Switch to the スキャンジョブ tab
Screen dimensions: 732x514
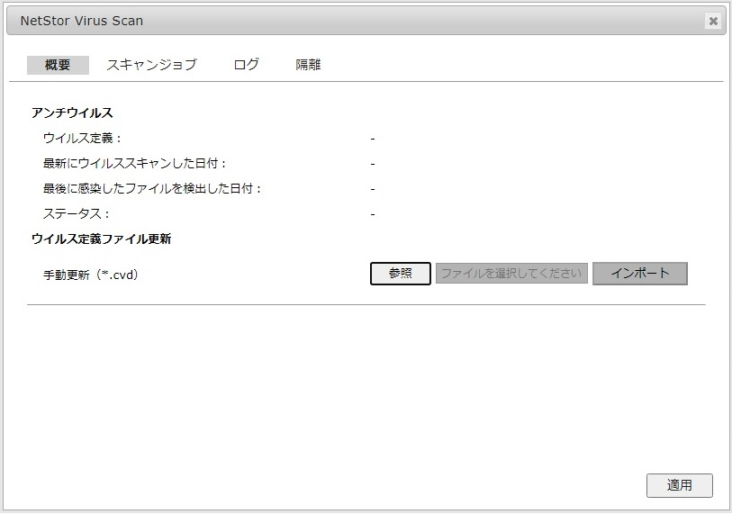(152, 65)
